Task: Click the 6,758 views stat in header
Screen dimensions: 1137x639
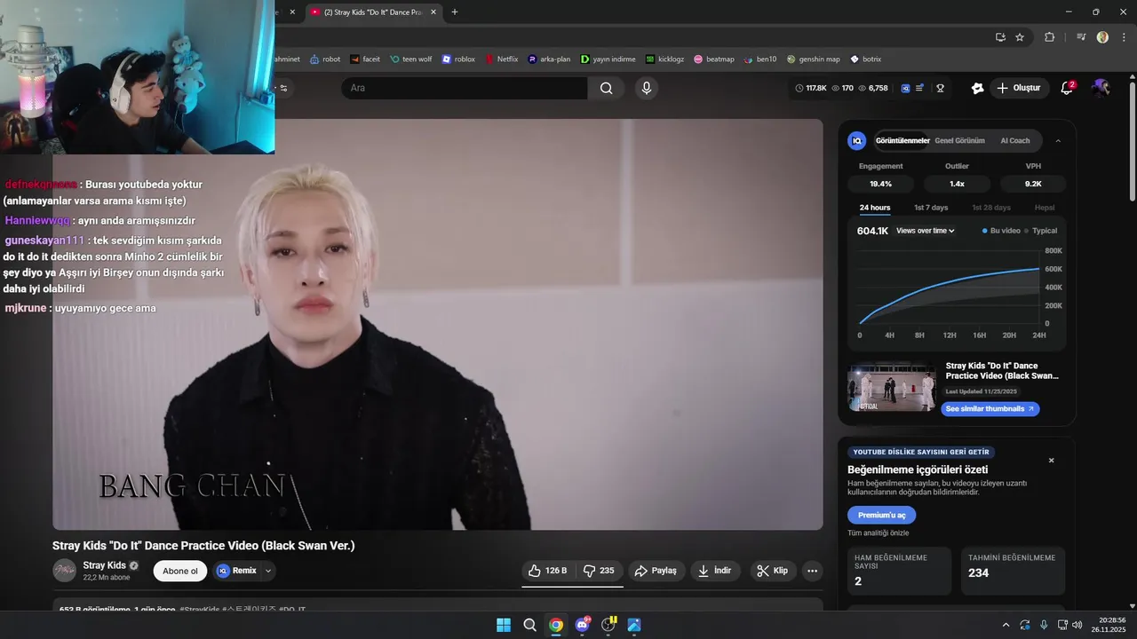Action: pos(872,88)
